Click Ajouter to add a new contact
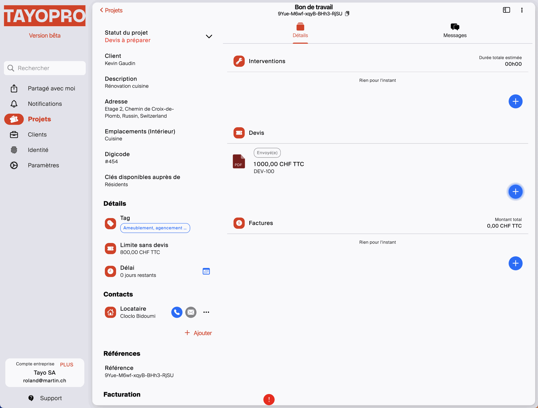The height and width of the screenshot is (408, 538). [198, 333]
